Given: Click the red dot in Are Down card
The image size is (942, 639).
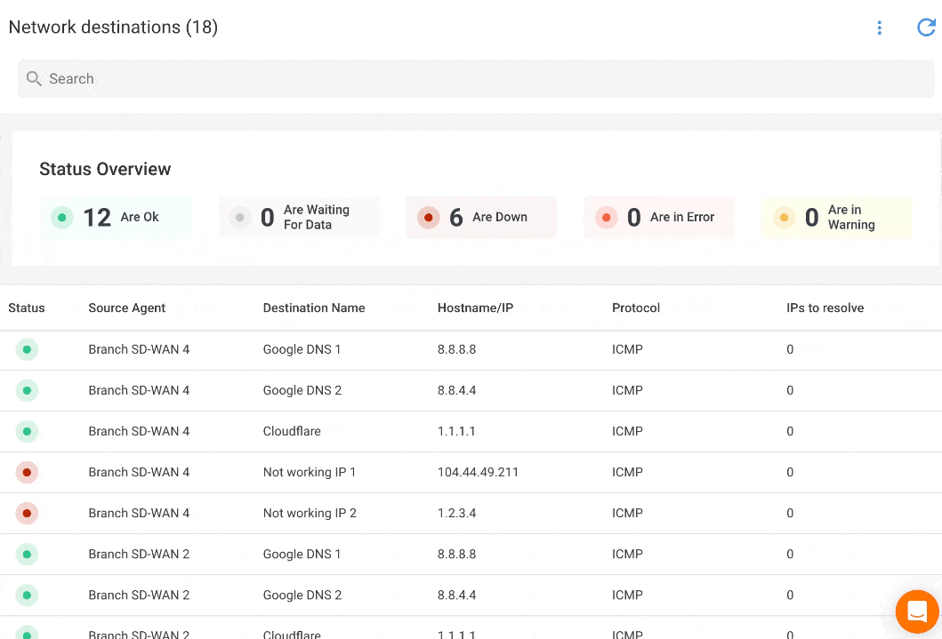Looking at the screenshot, I should coord(429,217).
